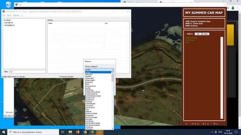Choose carburator in the teleport list
Image resolution: width=241 pixels, height=135 pixels.
coord(98,106)
